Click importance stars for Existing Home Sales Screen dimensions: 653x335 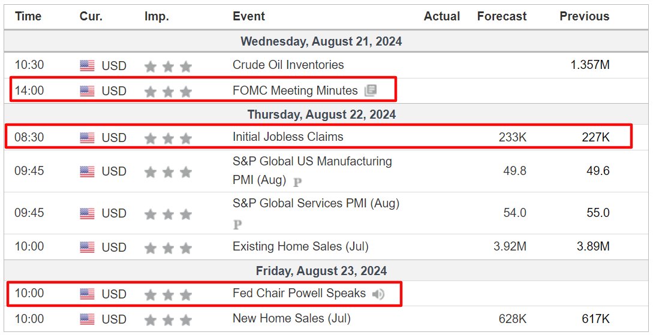coord(168,248)
